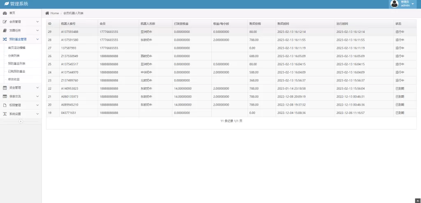Click the 11 条记录 1/1 页 pagination text
421x203 pixels.
click(x=231, y=121)
